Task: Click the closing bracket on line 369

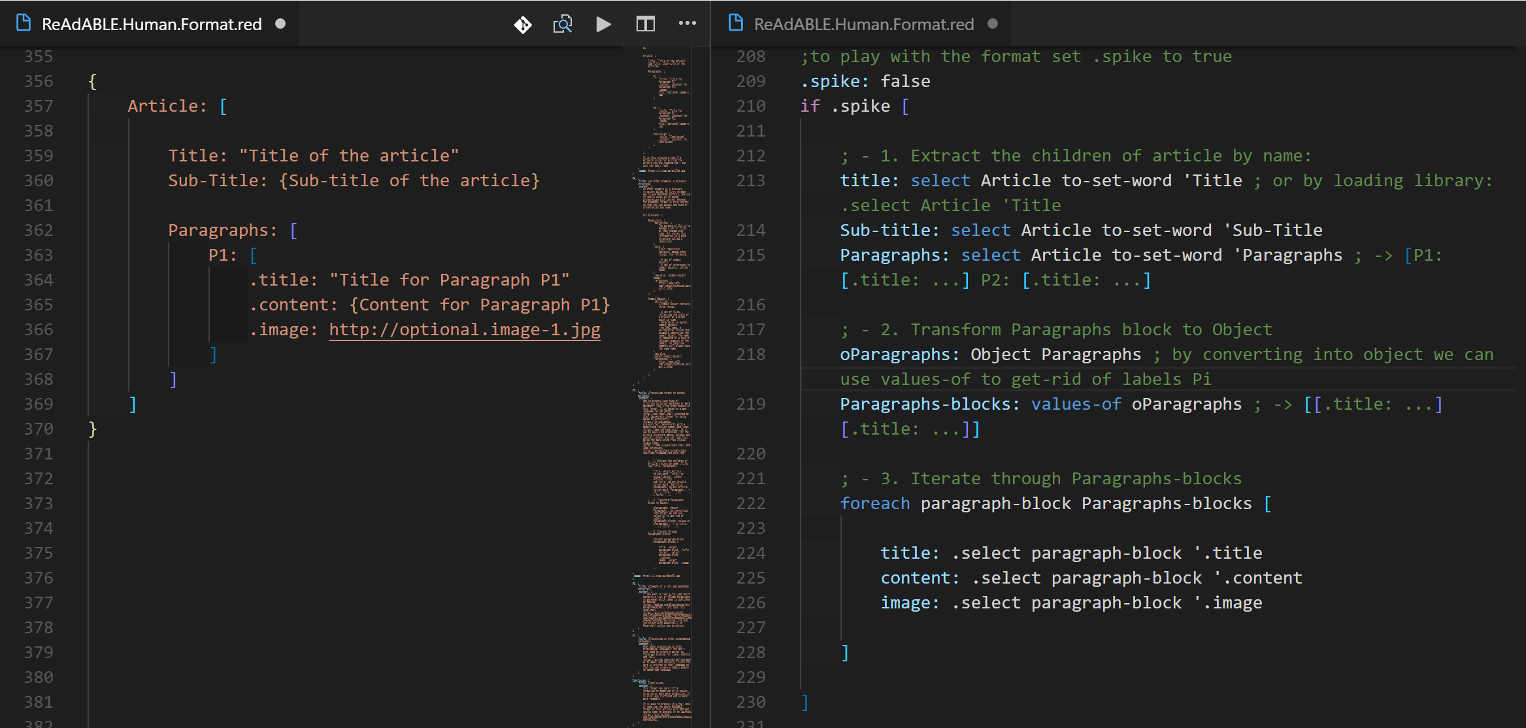Action: point(133,404)
